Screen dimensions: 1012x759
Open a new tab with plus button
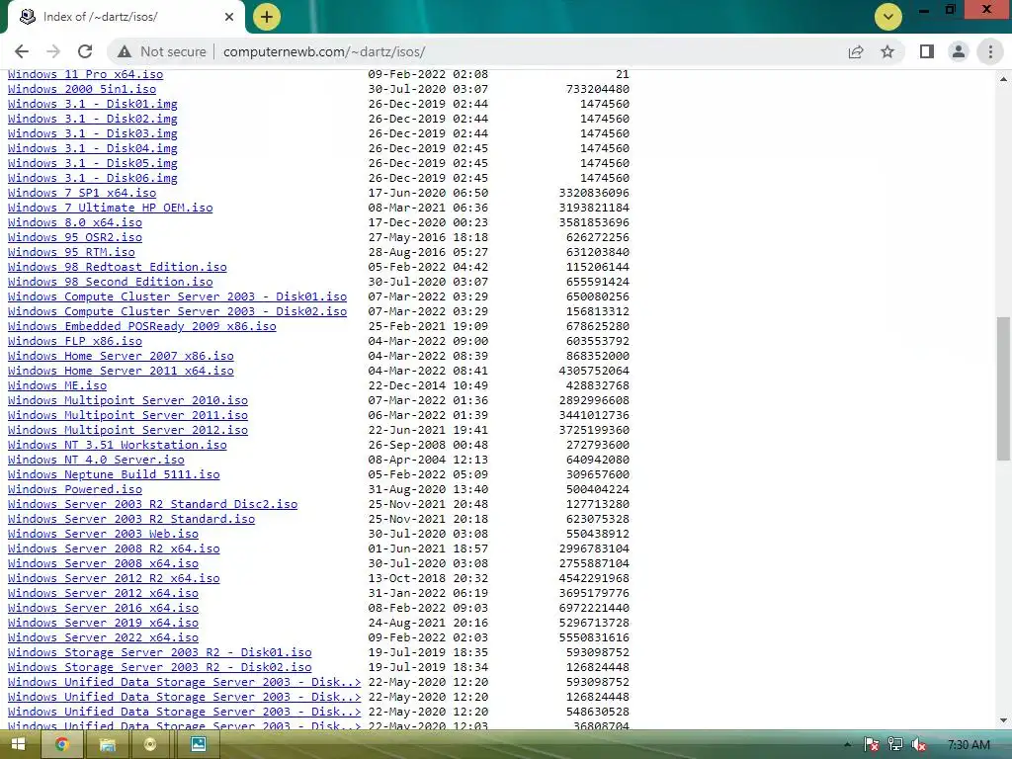click(267, 17)
